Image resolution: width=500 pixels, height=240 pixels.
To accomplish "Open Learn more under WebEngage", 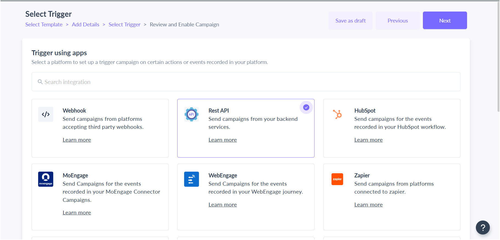I will point(223,205).
